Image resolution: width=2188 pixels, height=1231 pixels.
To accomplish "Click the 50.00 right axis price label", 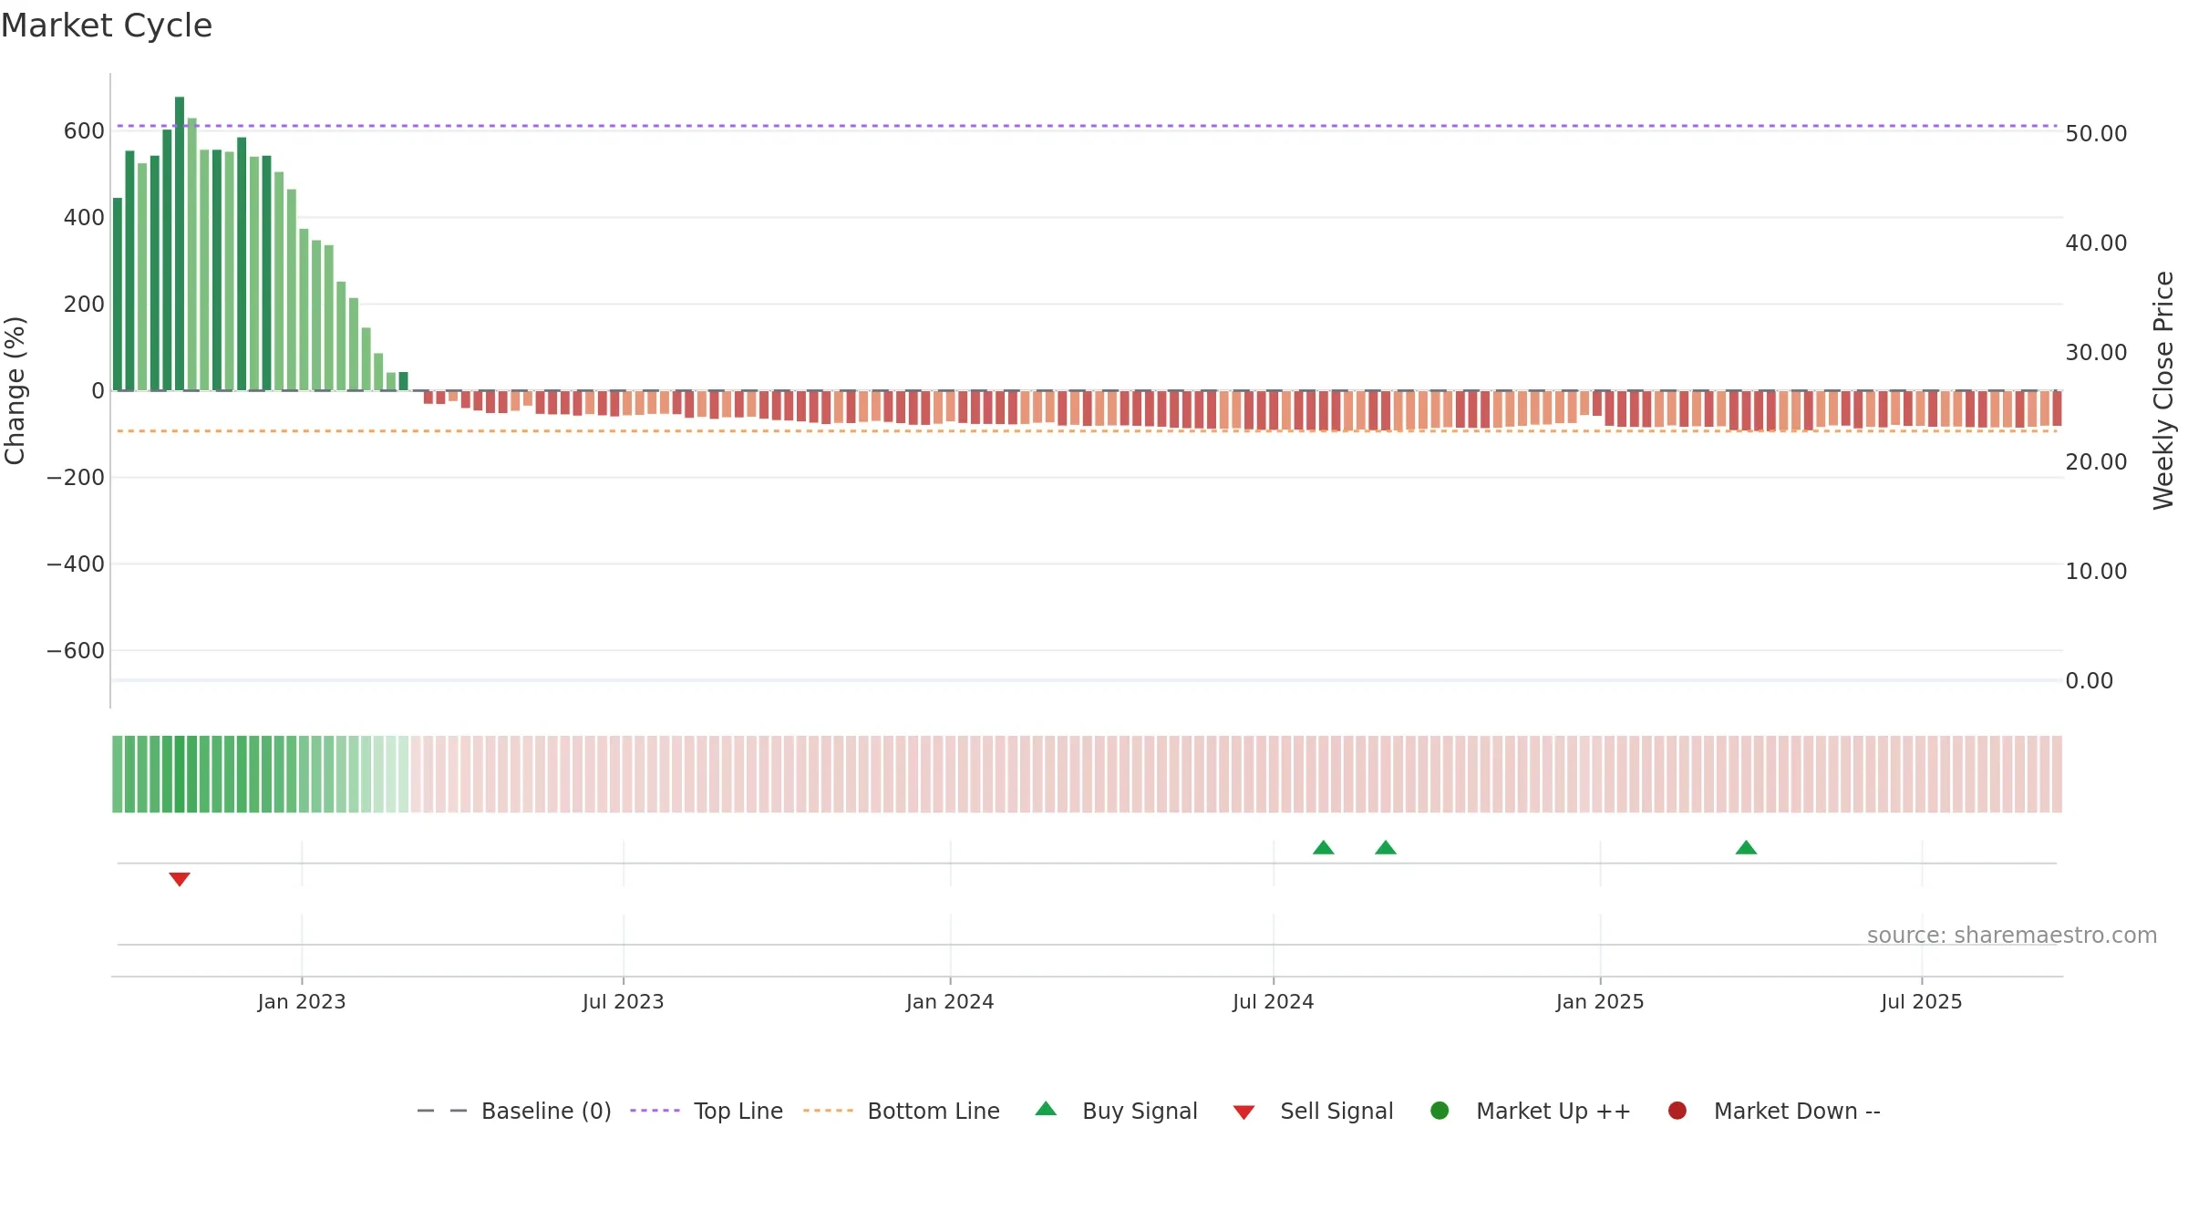I will 2096,133.
